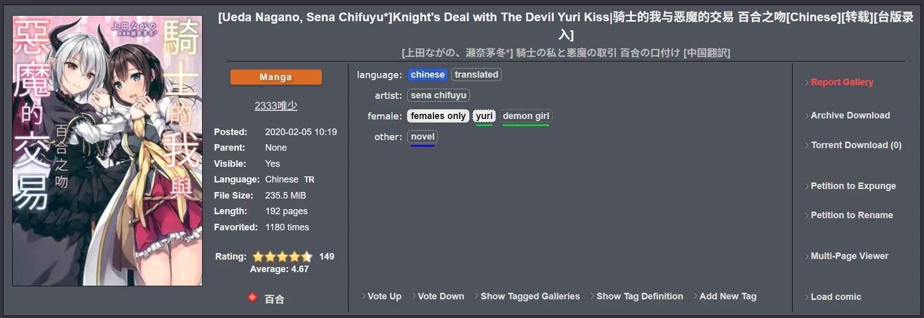Click the sena chifuyu artist tag

438,95
